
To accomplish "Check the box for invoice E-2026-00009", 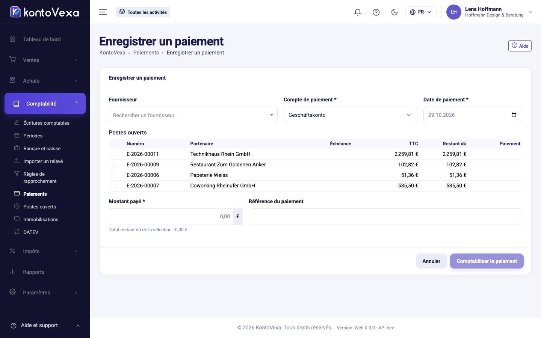I will point(113,165).
